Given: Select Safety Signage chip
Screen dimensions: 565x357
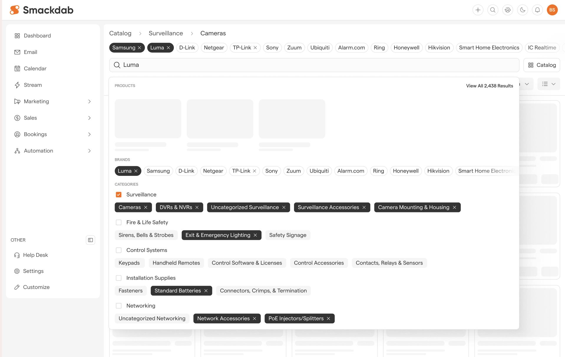Looking at the screenshot, I should [x=288, y=235].
